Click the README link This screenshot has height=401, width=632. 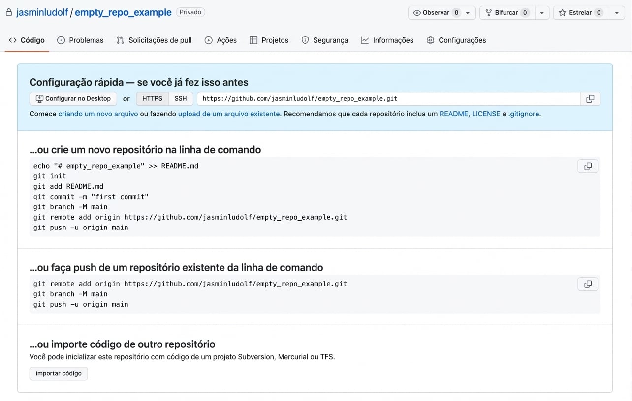[454, 114]
